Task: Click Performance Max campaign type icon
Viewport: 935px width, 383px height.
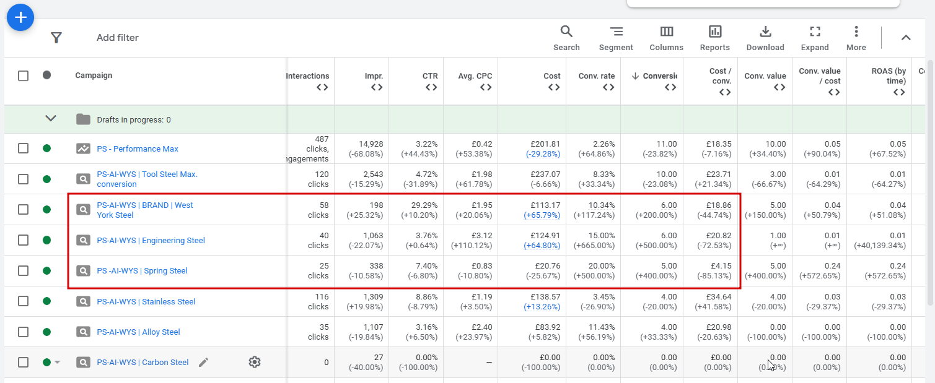Action: (x=83, y=148)
